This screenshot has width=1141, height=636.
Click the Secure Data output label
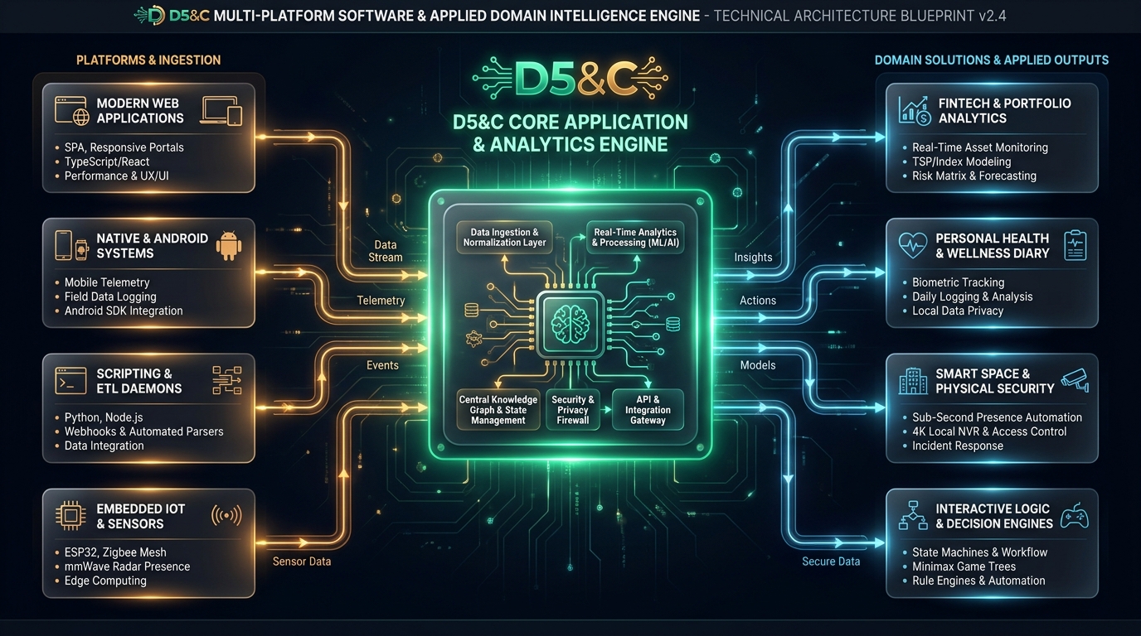click(x=831, y=561)
